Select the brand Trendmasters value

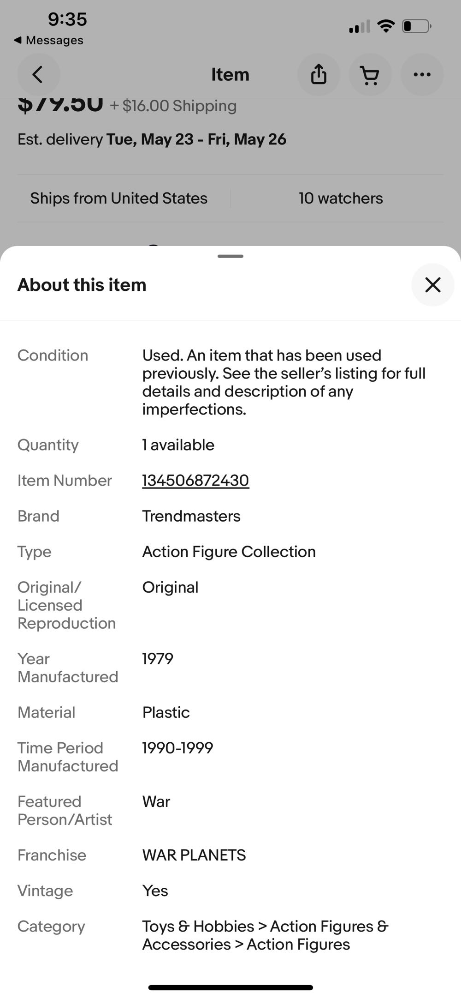click(x=191, y=516)
